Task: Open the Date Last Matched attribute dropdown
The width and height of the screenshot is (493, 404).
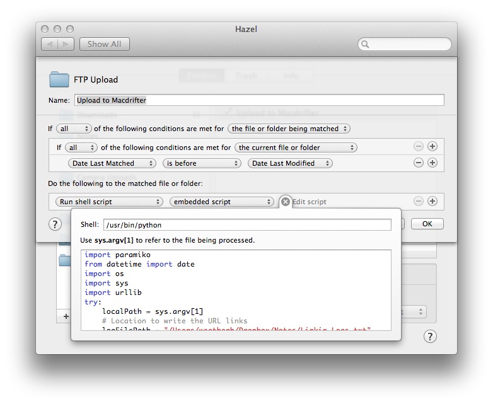Action: pyautogui.click(x=112, y=163)
